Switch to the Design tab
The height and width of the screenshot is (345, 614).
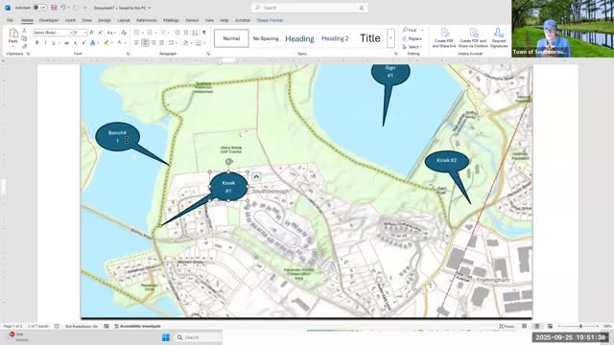(105, 20)
